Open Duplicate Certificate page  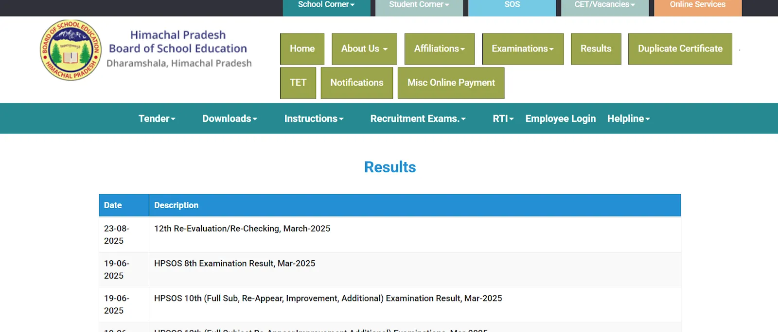680,49
